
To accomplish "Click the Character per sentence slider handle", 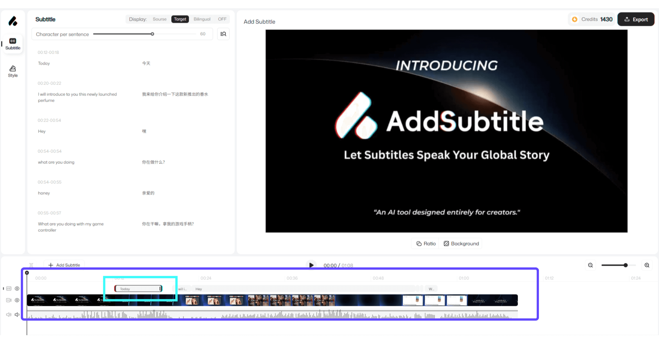I will 152,34.
